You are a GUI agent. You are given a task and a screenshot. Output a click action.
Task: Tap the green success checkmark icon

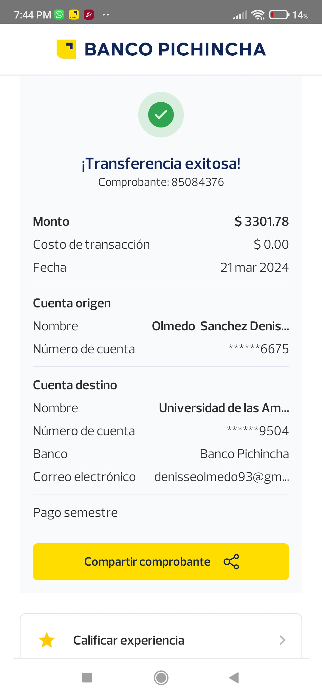[161, 115]
